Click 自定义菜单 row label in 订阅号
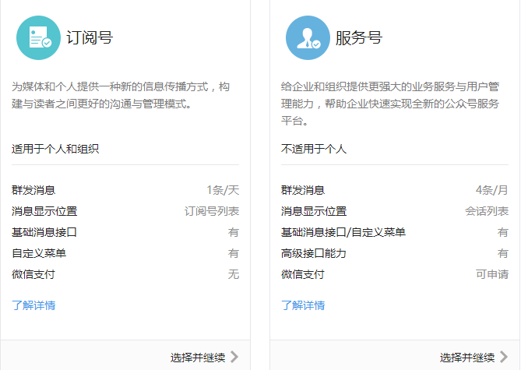The image size is (521, 370). 39,253
